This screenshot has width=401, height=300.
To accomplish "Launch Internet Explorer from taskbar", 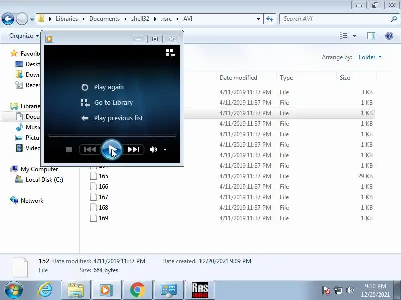I will pos(45,290).
